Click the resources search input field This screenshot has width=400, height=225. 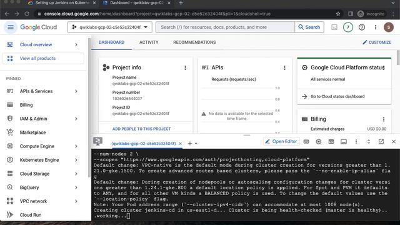point(225,27)
